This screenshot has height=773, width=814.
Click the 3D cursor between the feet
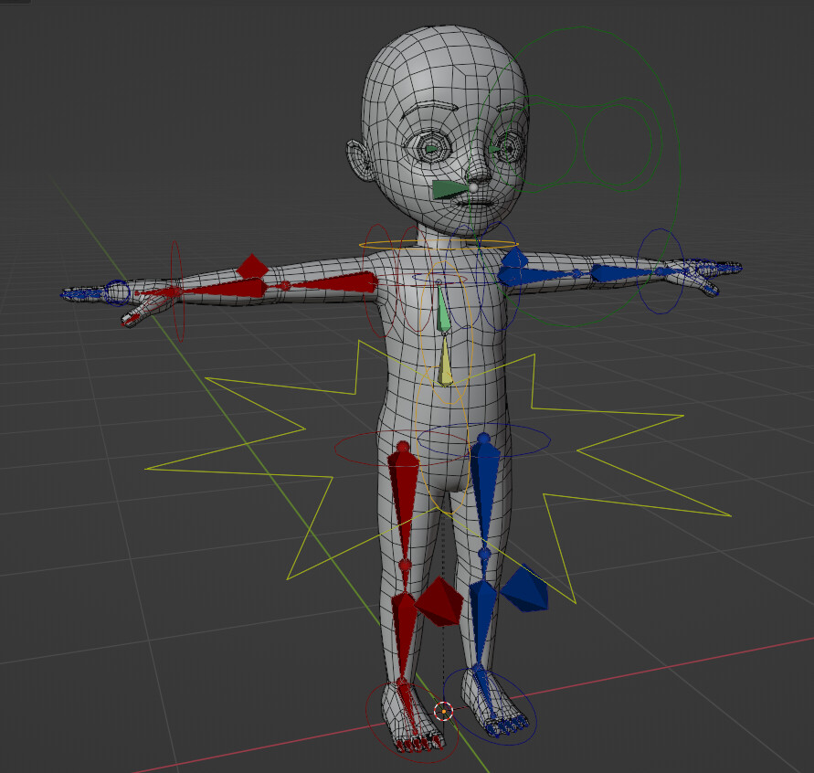[445, 708]
